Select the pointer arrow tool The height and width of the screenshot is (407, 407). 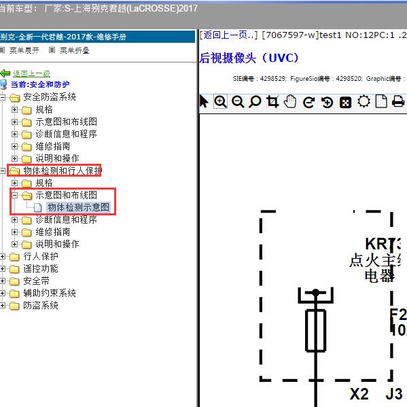(204, 101)
